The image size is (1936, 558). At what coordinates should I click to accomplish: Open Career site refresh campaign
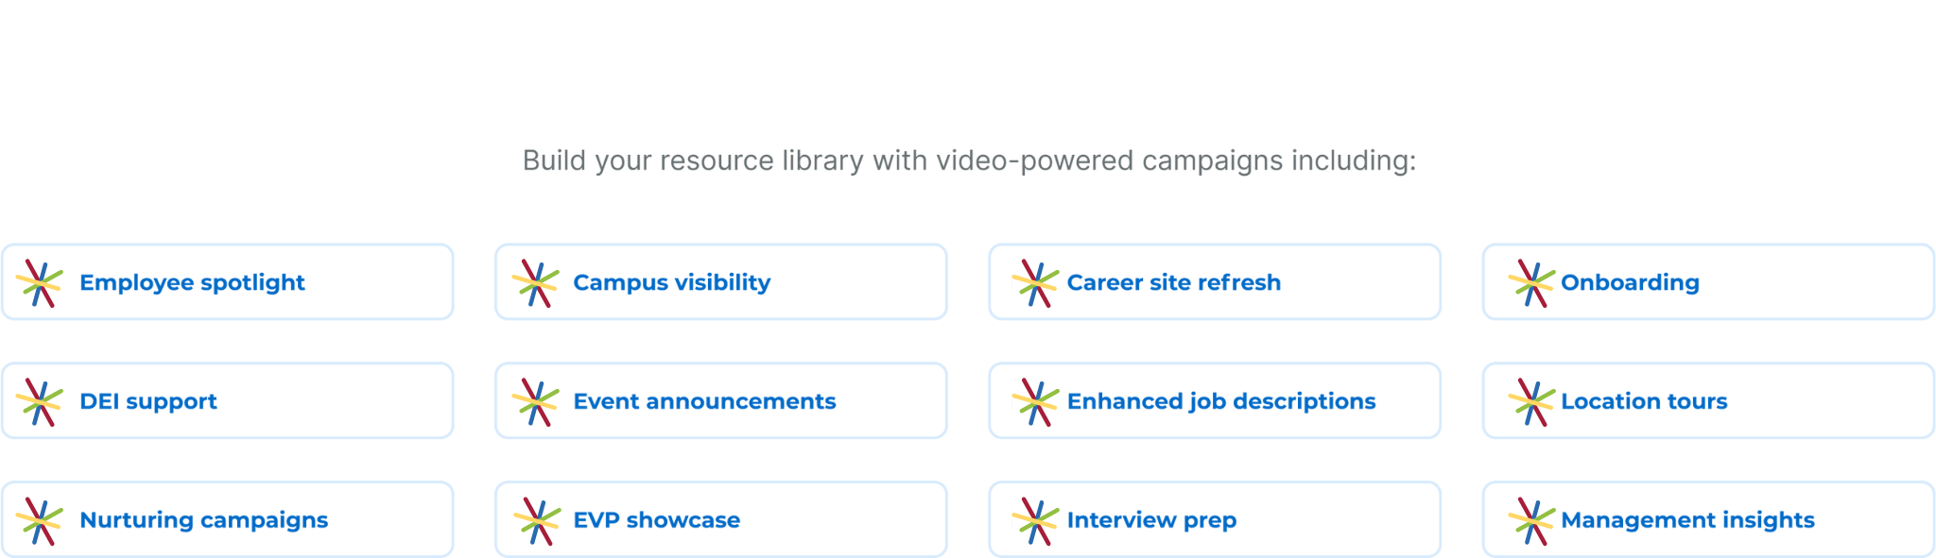pyautogui.click(x=1215, y=282)
